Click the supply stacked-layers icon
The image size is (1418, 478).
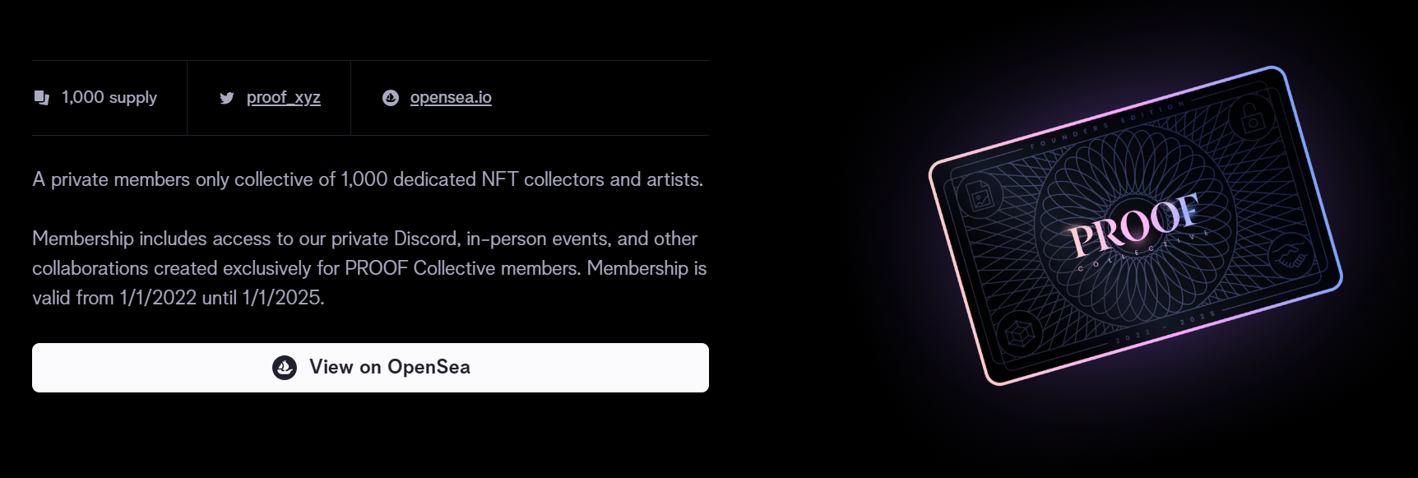tap(42, 97)
